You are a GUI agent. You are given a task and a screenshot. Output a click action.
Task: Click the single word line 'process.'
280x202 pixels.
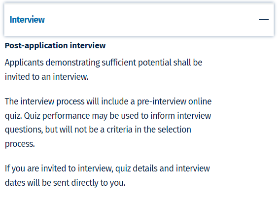pos(20,144)
